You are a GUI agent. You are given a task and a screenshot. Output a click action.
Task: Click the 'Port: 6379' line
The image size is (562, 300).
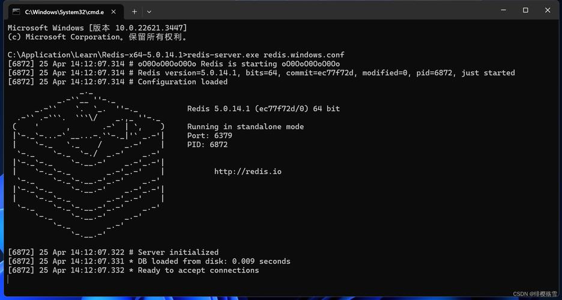[210, 136]
